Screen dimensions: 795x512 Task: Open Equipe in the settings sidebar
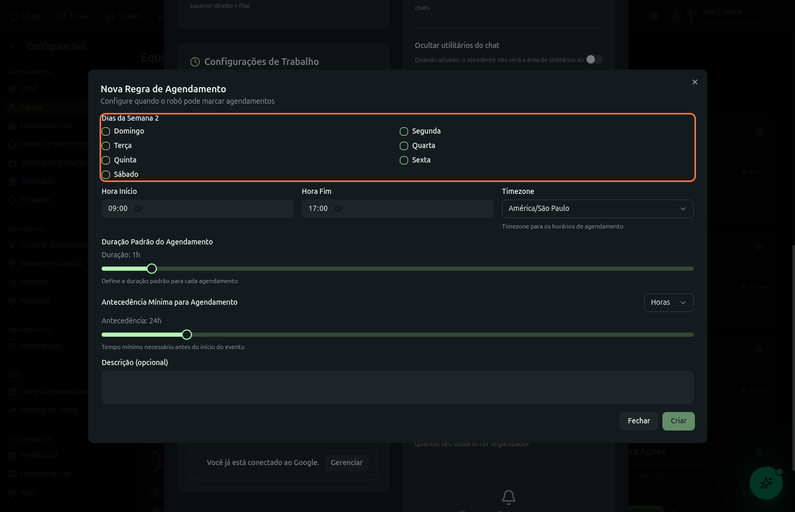[32, 107]
